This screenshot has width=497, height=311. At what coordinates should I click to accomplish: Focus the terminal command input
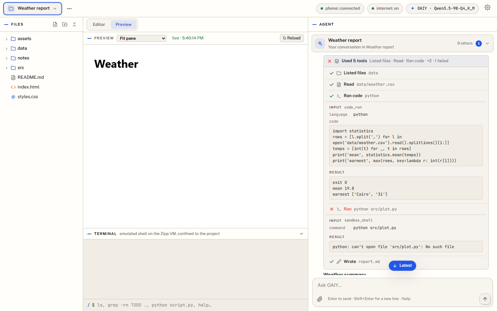pos(200,305)
